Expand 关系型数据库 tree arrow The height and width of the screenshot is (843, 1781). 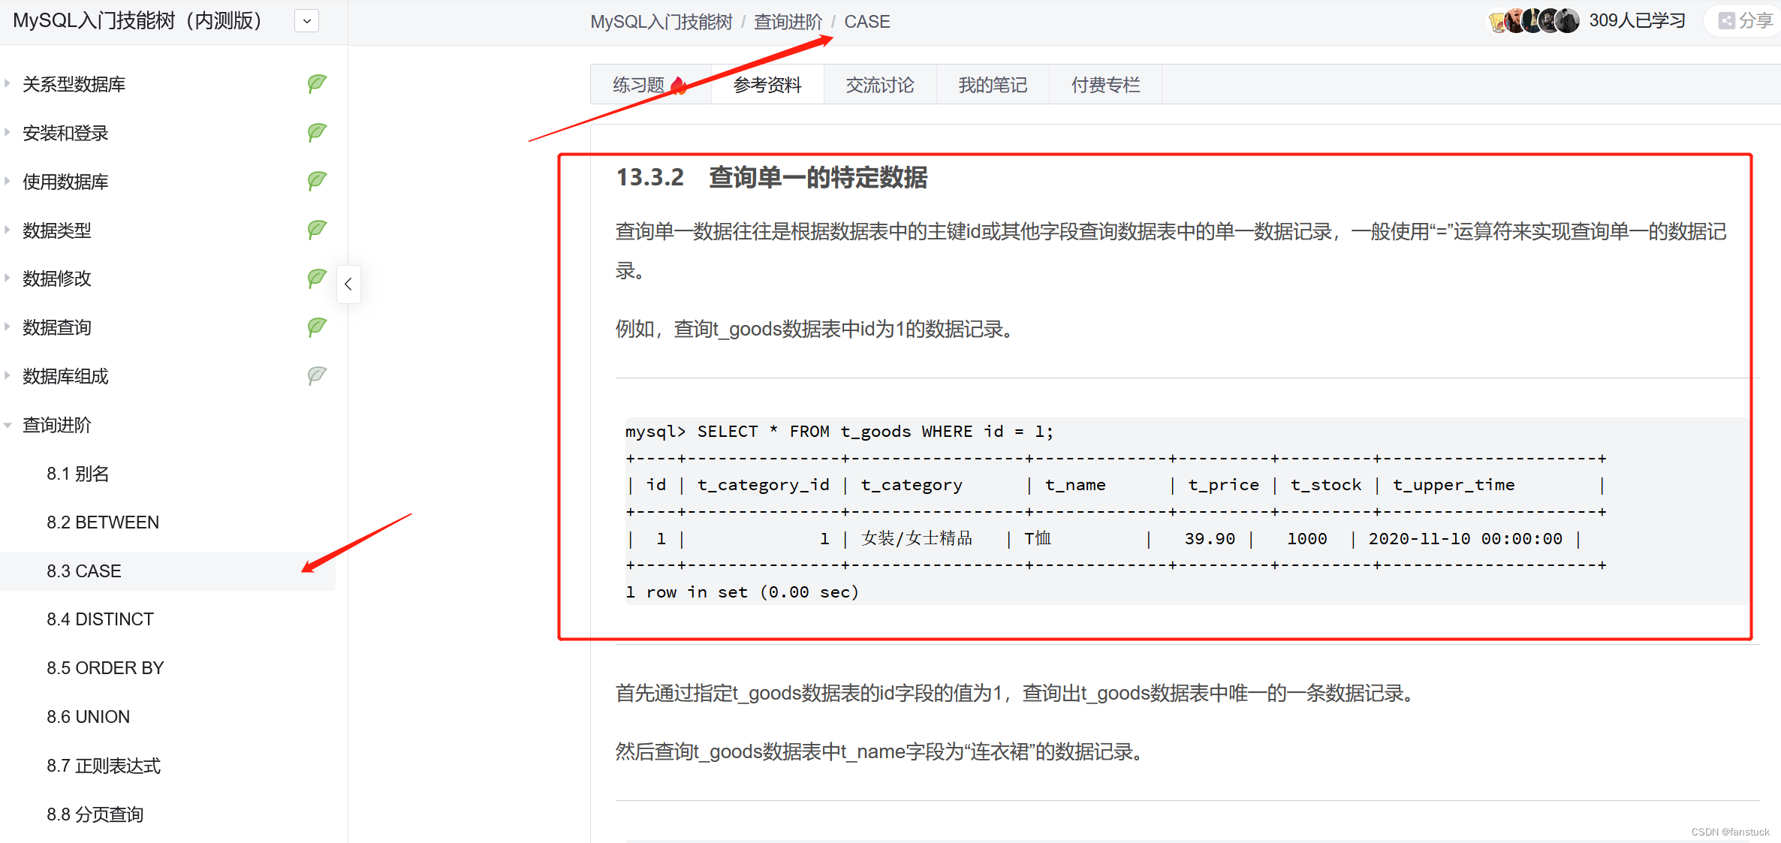coord(8,83)
